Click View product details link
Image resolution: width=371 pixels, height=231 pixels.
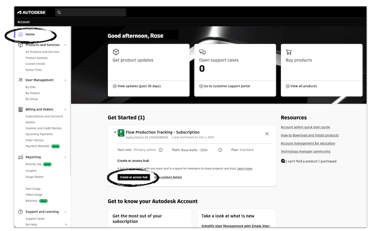pos(168,177)
